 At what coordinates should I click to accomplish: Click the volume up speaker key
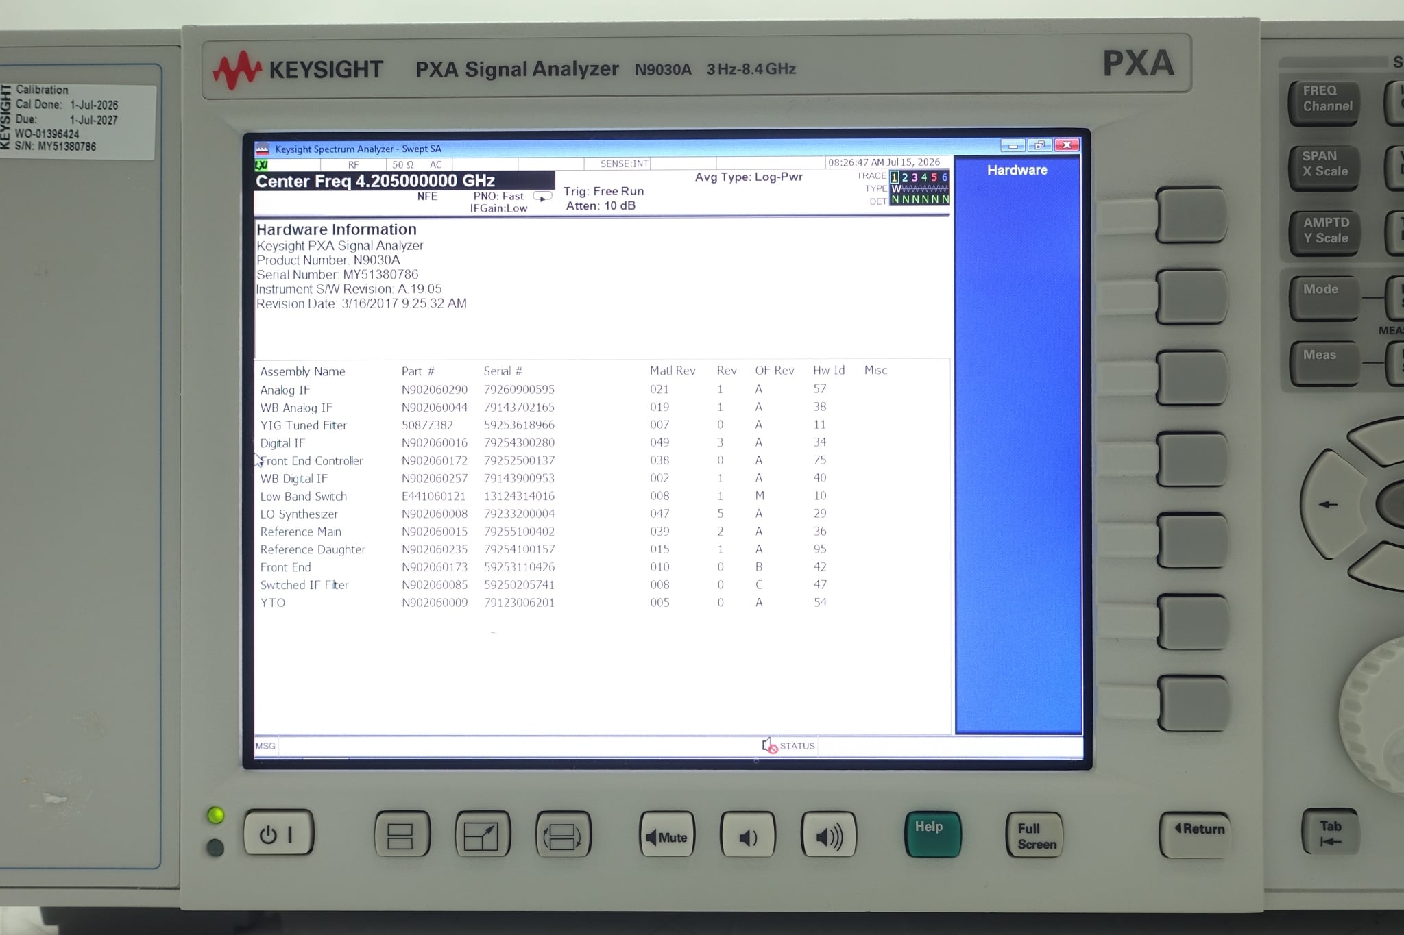[828, 836]
